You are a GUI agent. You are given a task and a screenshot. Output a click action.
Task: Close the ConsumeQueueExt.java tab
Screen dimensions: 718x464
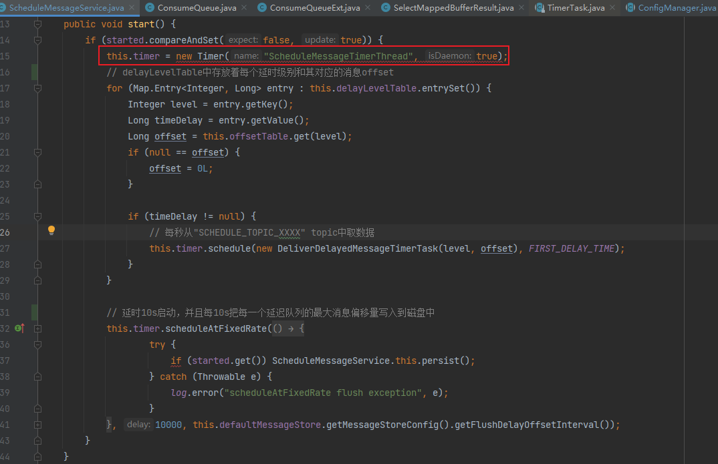[x=368, y=8]
